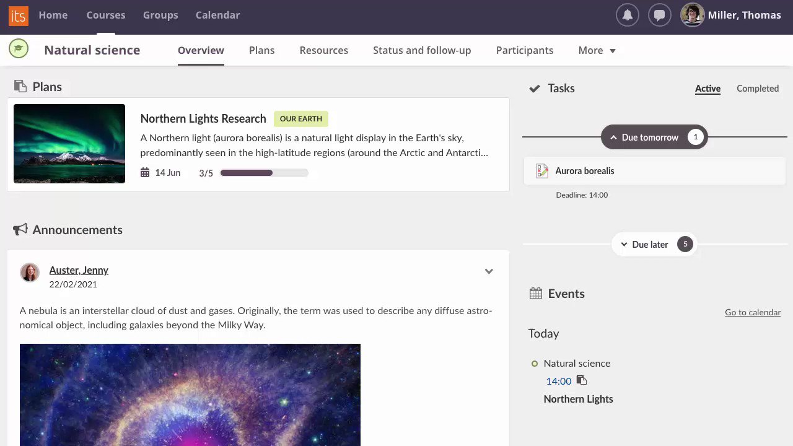Switch to Completed tasks filter
This screenshot has height=446, width=793.
pyautogui.click(x=757, y=89)
